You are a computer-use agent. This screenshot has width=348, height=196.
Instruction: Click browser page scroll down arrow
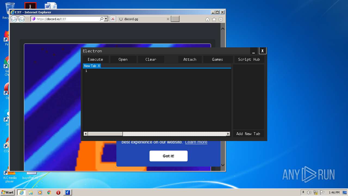click(x=223, y=165)
